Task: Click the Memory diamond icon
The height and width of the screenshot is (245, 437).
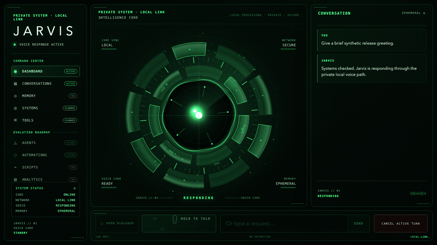Action: (x=16, y=96)
